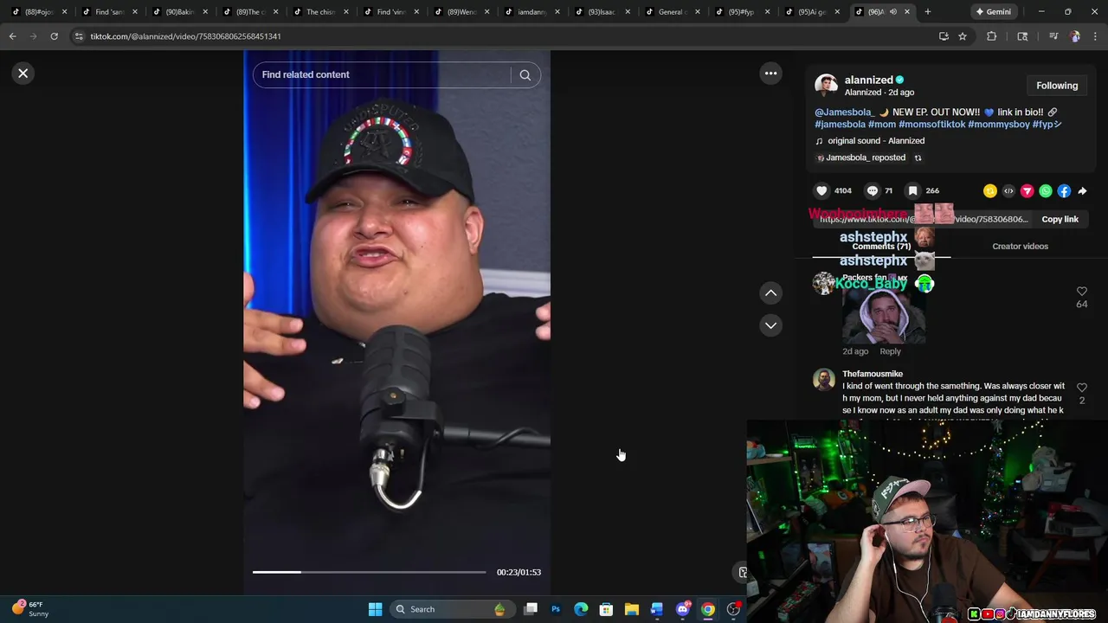
Task: Open the #momsoftiktok hashtag
Action: [x=931, y=125]
